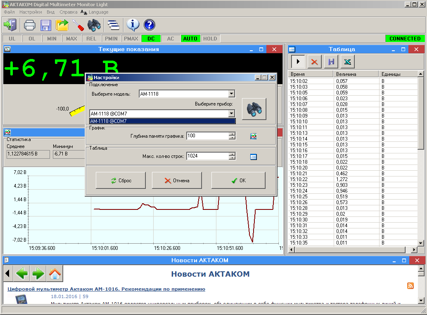Toggle the MIN indicator

(x=52, y=39)
